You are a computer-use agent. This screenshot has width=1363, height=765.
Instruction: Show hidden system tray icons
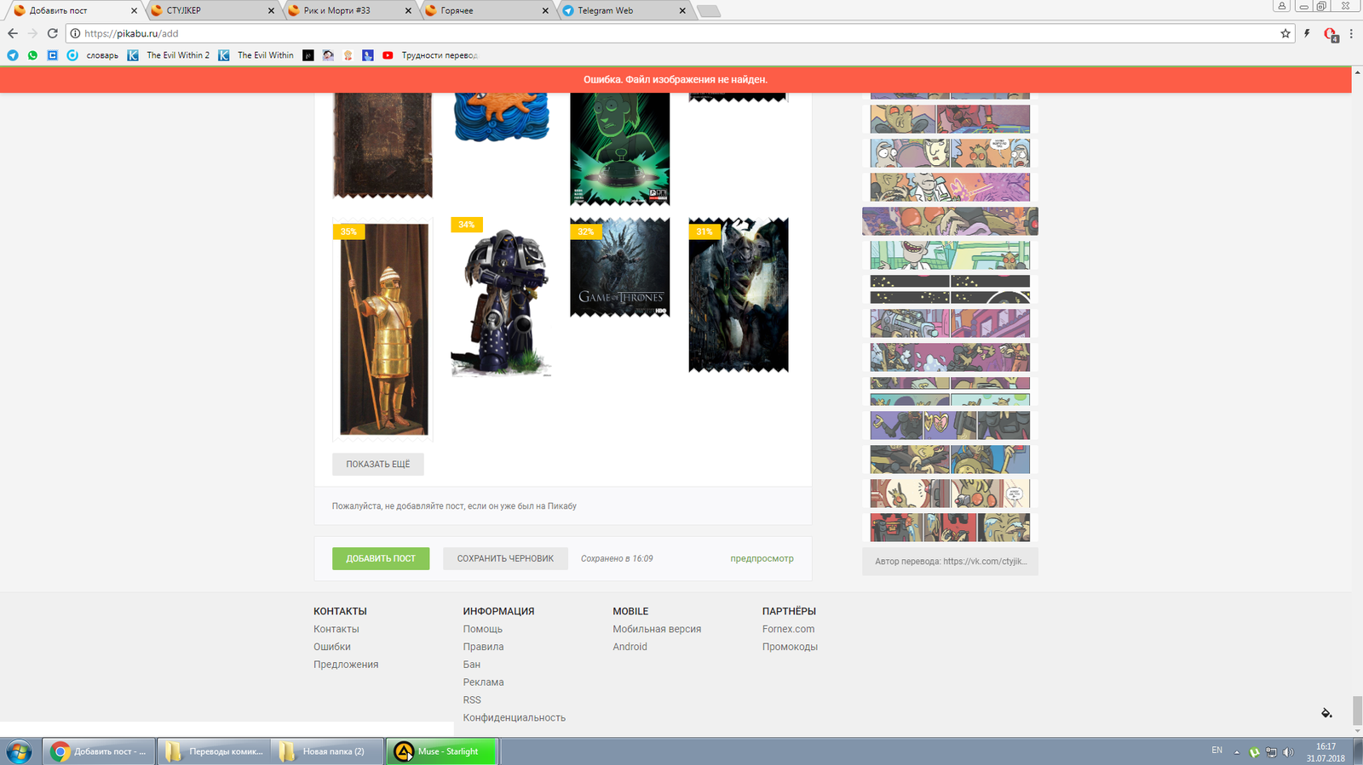pyautogui.click(x=1237, y=752)
